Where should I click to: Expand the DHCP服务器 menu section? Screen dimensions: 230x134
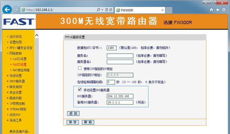[17, 81]
